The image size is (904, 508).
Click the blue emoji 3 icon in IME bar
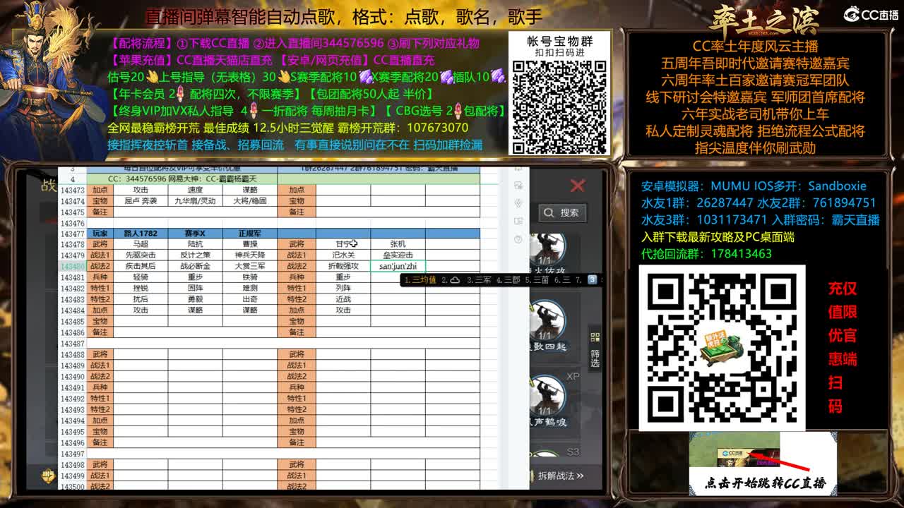[593, 280]
